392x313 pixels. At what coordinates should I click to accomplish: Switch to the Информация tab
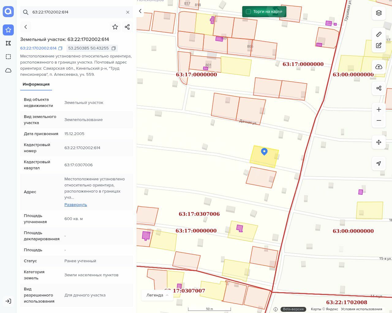[36, 84]
